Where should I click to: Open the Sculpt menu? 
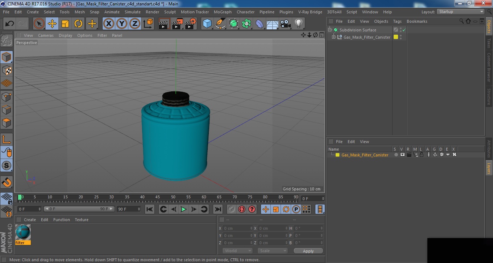tap(170, 12)
